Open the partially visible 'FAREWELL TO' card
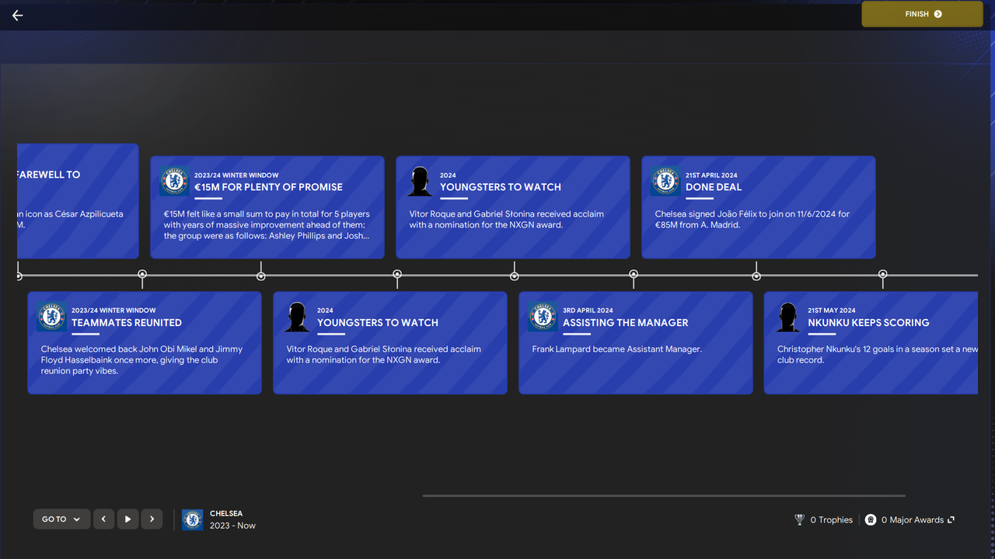 point(78,201)
